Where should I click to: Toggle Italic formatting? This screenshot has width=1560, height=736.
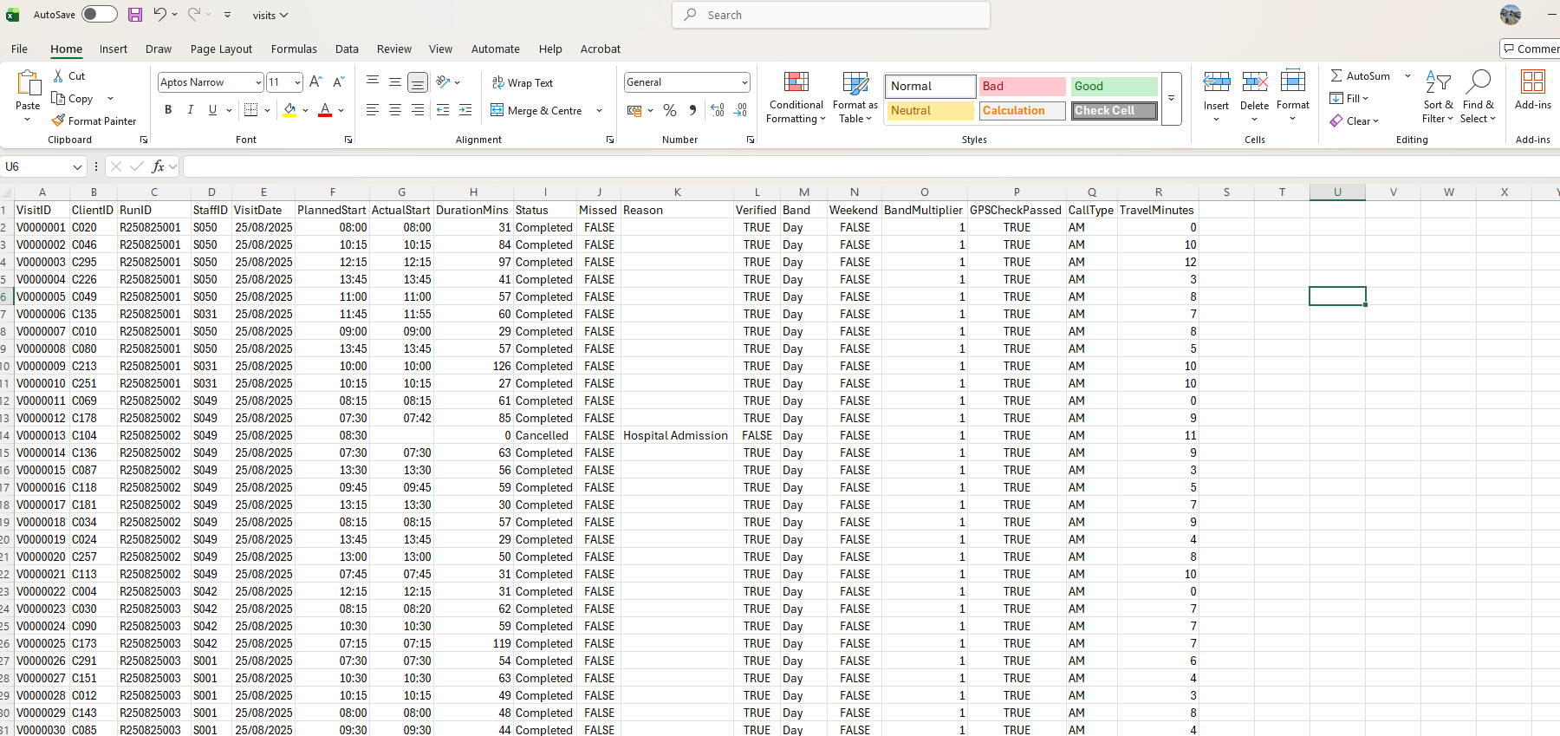pyautogui.click(x=191, y=110)
